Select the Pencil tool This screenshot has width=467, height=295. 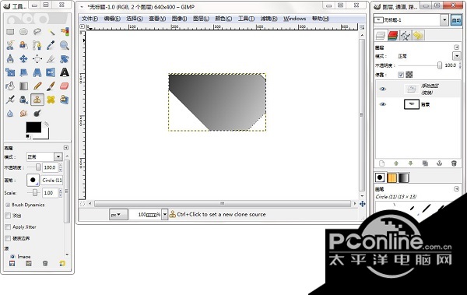pyautogui.click(x=37, y=86)
